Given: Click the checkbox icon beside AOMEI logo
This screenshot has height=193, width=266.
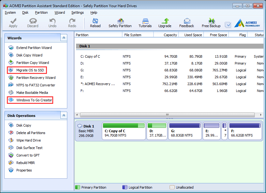Looking at the screenshot, I should (x=228, y=25).
